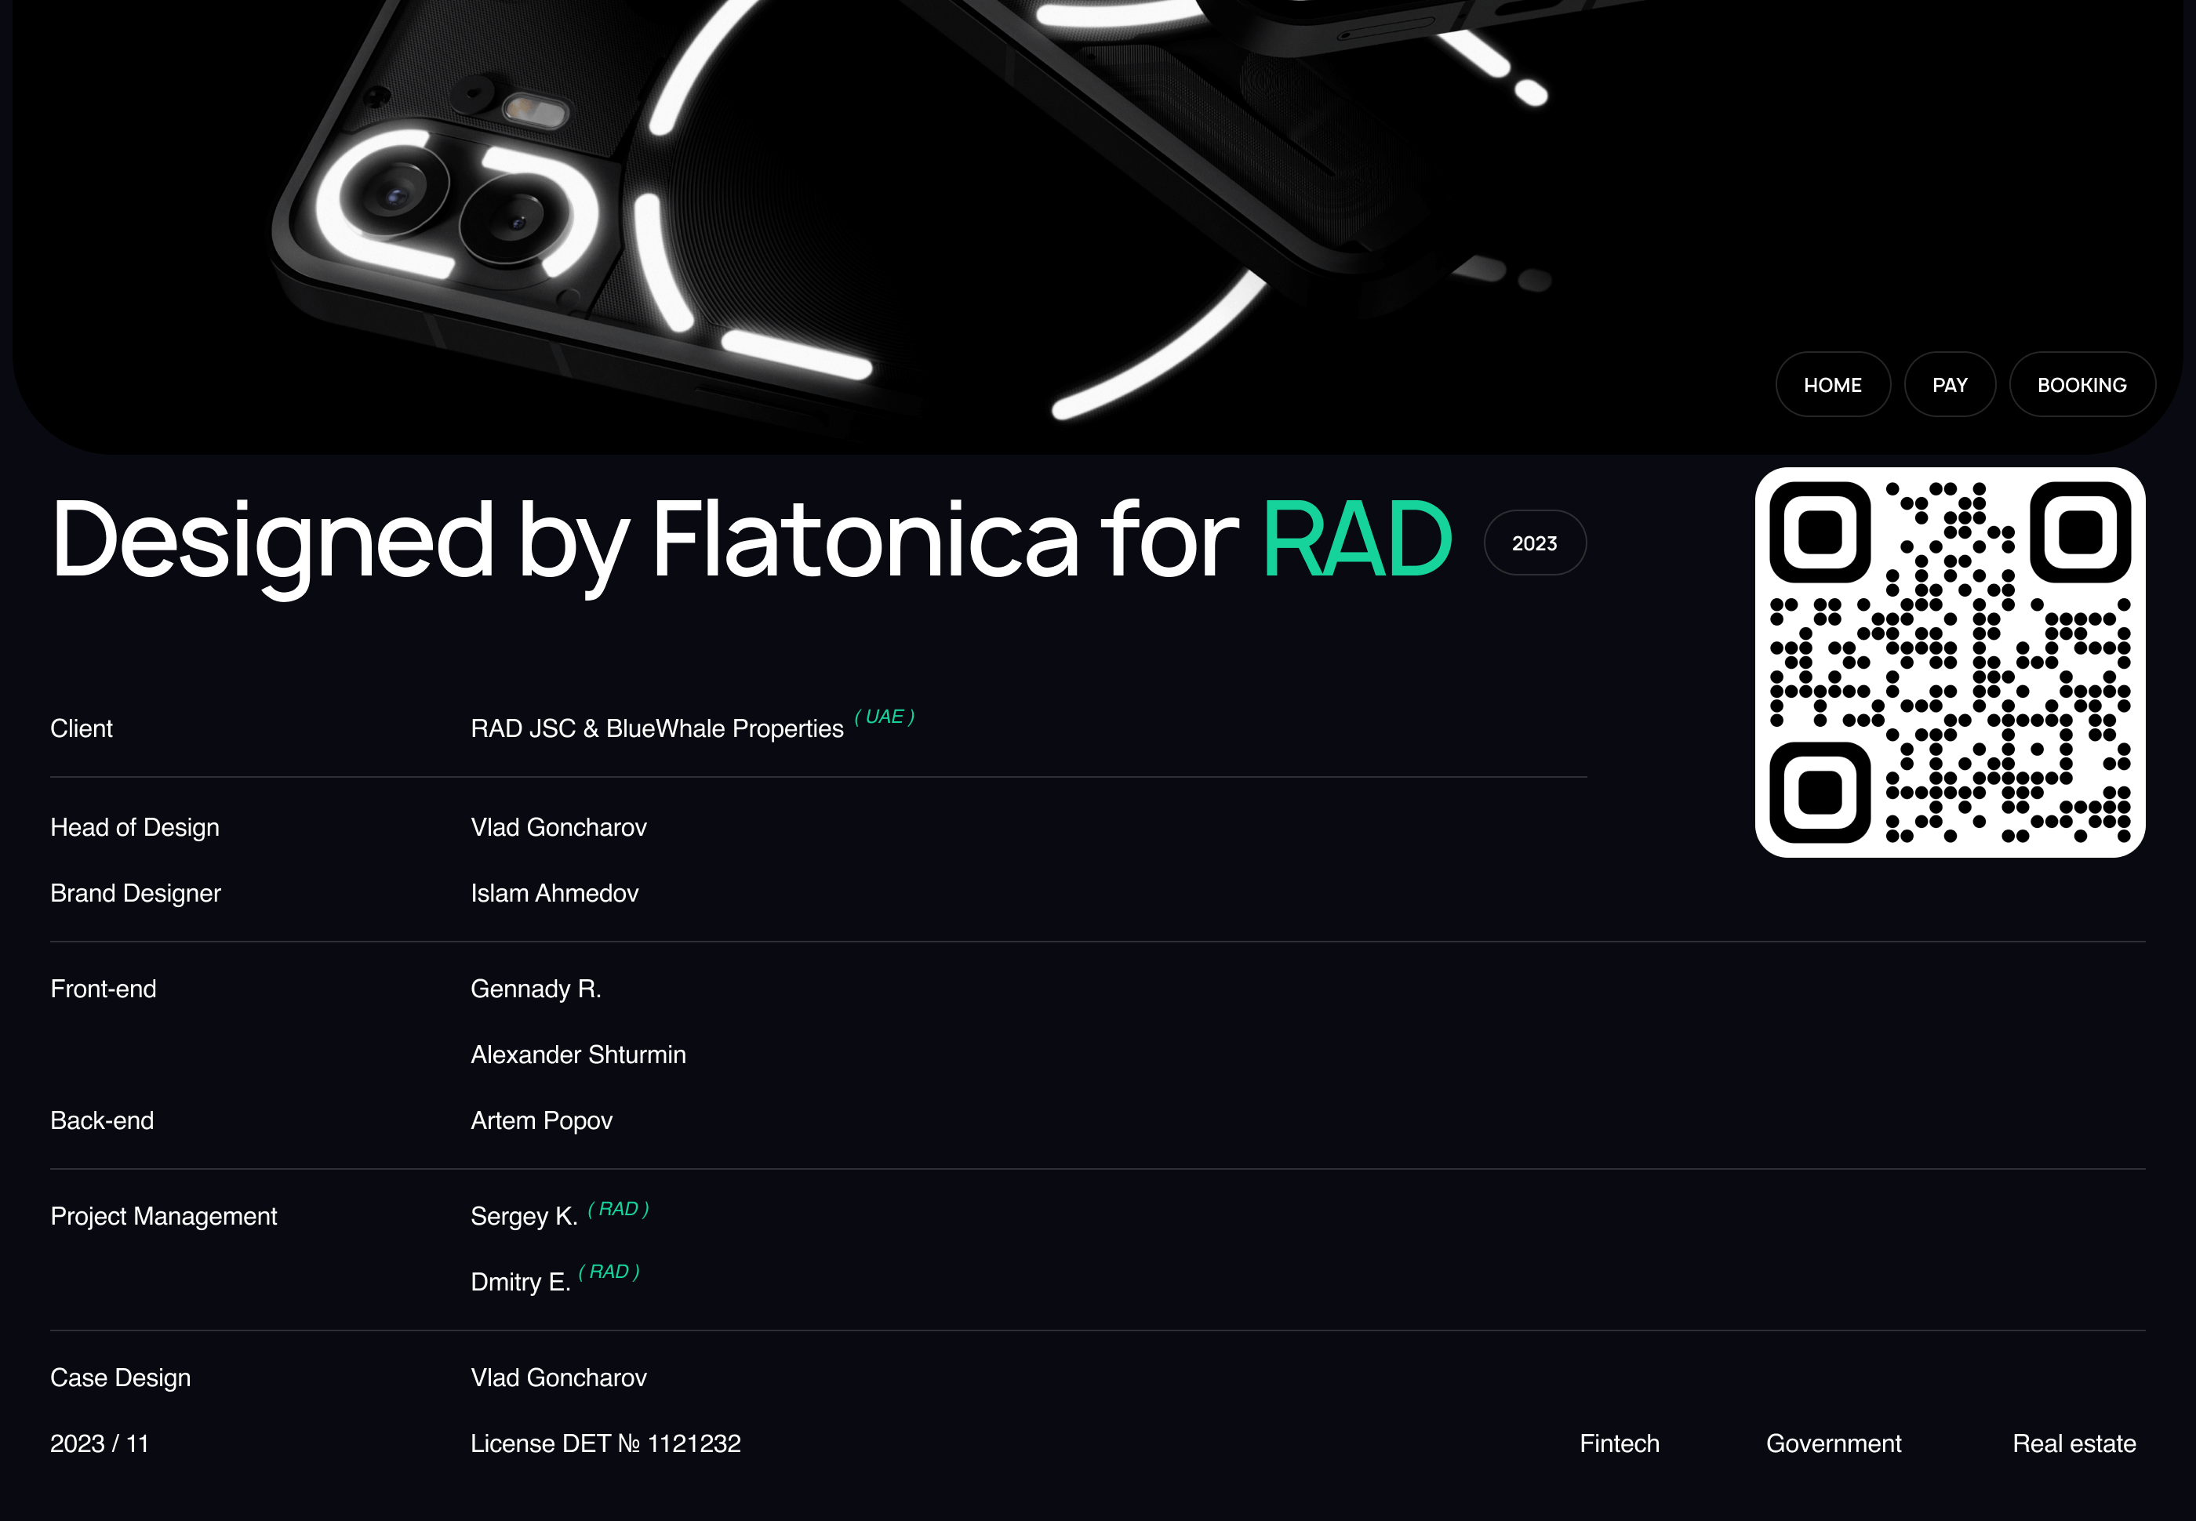Click the QR code image
Viewport: 2196px width, 1521px height.
coord(1949,662)
